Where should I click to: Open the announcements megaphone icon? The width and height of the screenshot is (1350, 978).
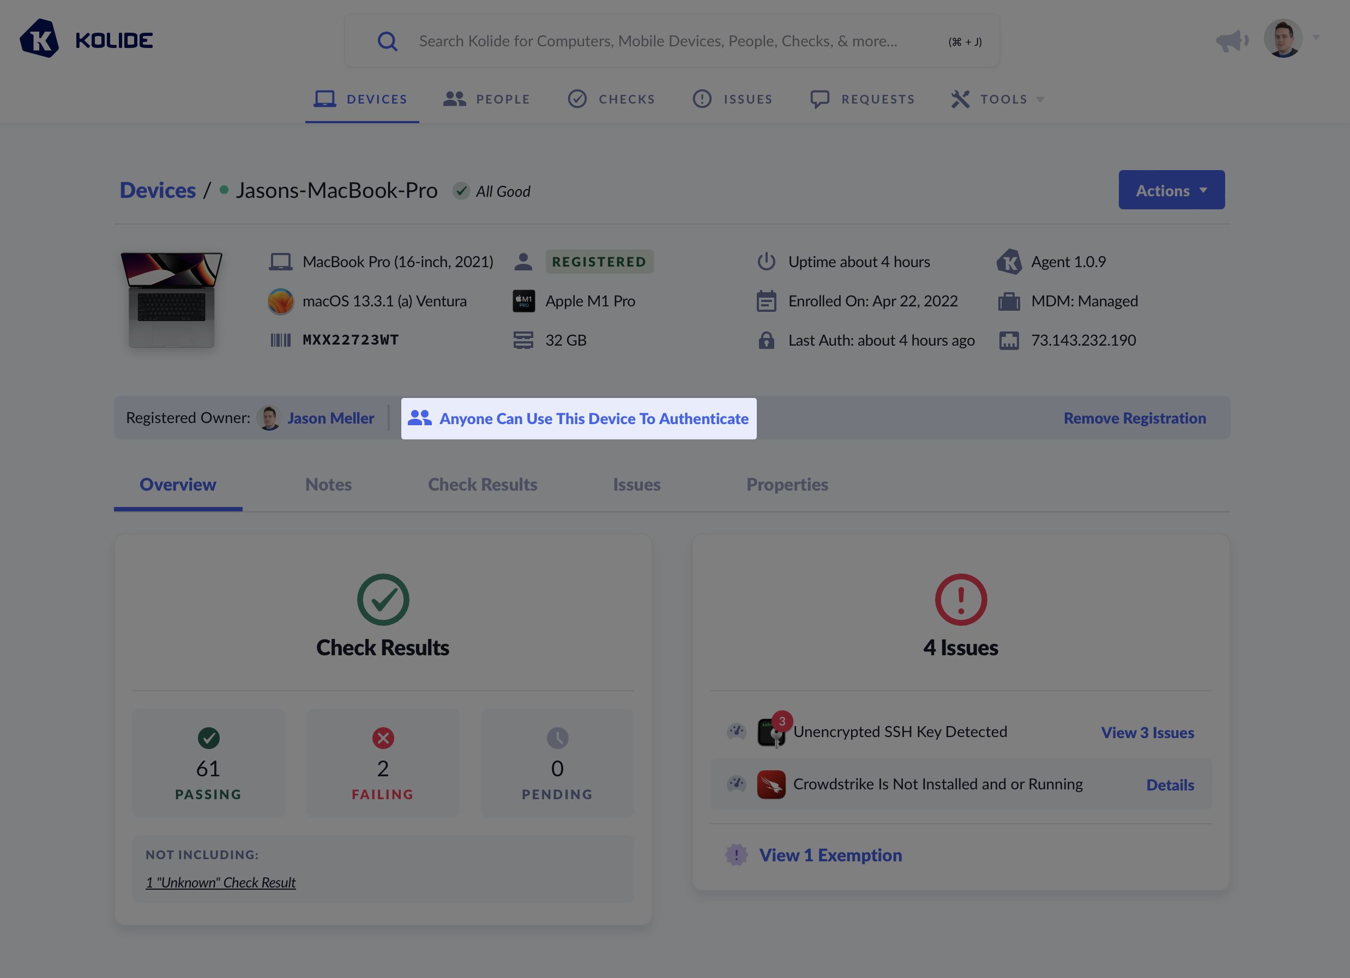pos(1232,40)
